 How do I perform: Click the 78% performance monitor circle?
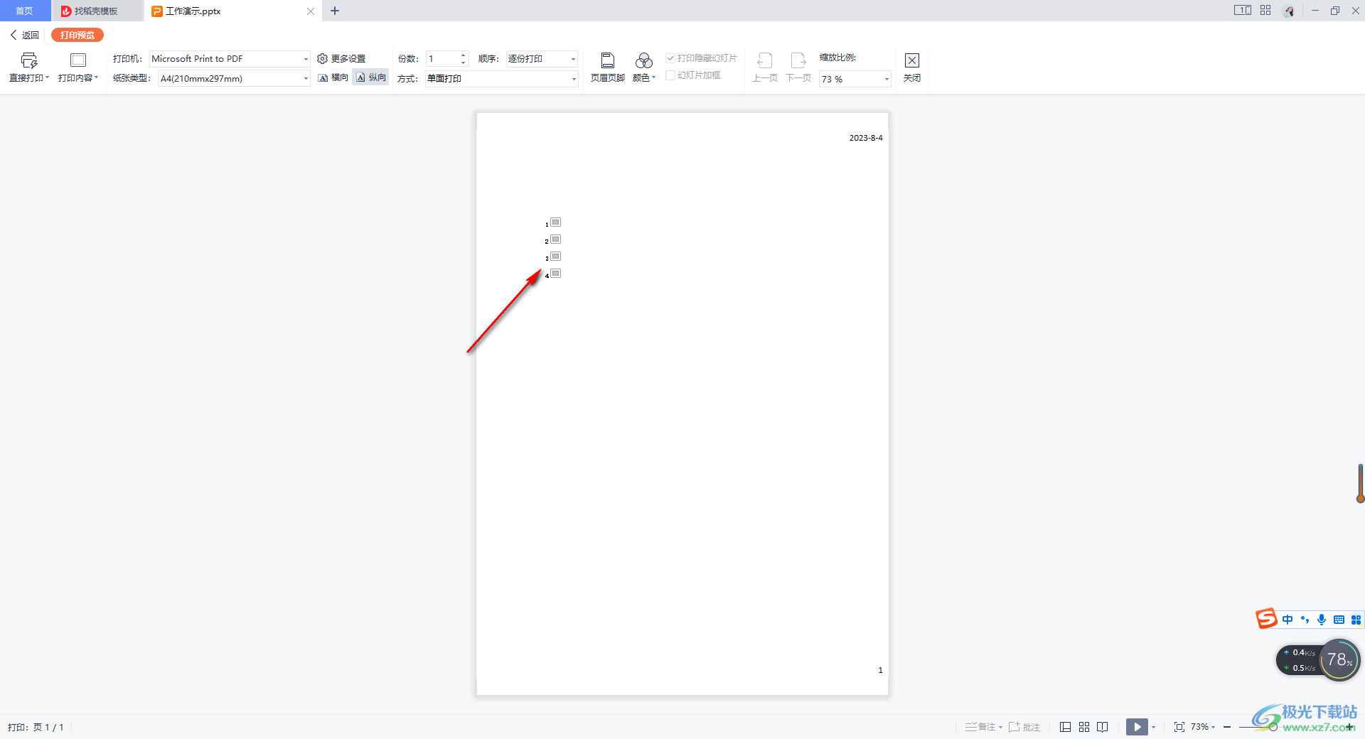click(1340, 660)
